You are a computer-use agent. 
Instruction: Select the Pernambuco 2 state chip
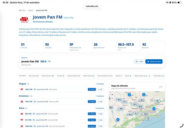tap(159, 76)
